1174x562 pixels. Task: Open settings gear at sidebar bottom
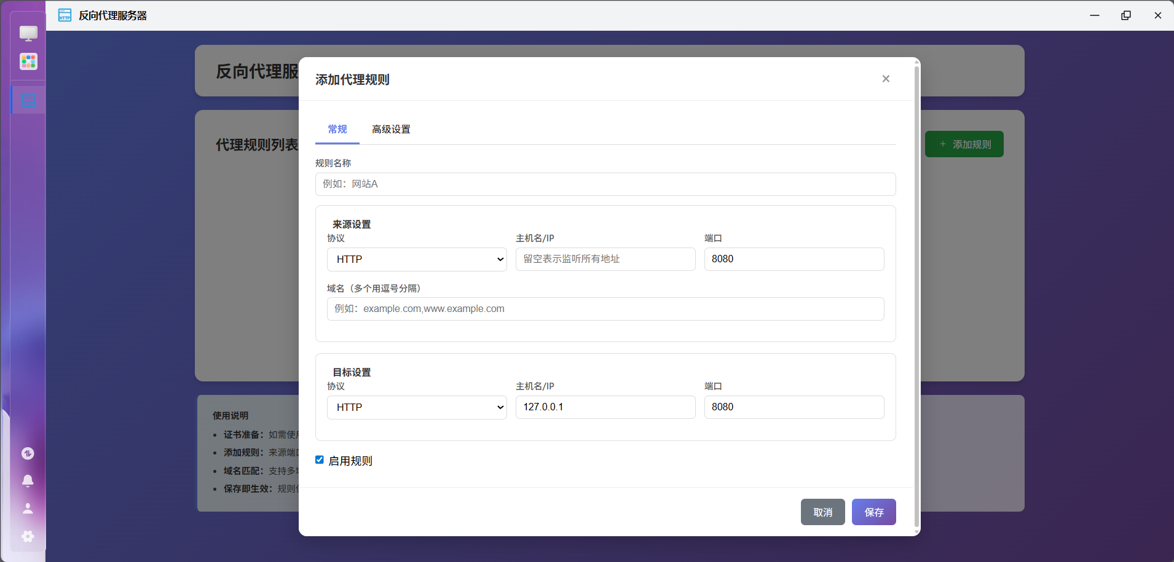28,536
